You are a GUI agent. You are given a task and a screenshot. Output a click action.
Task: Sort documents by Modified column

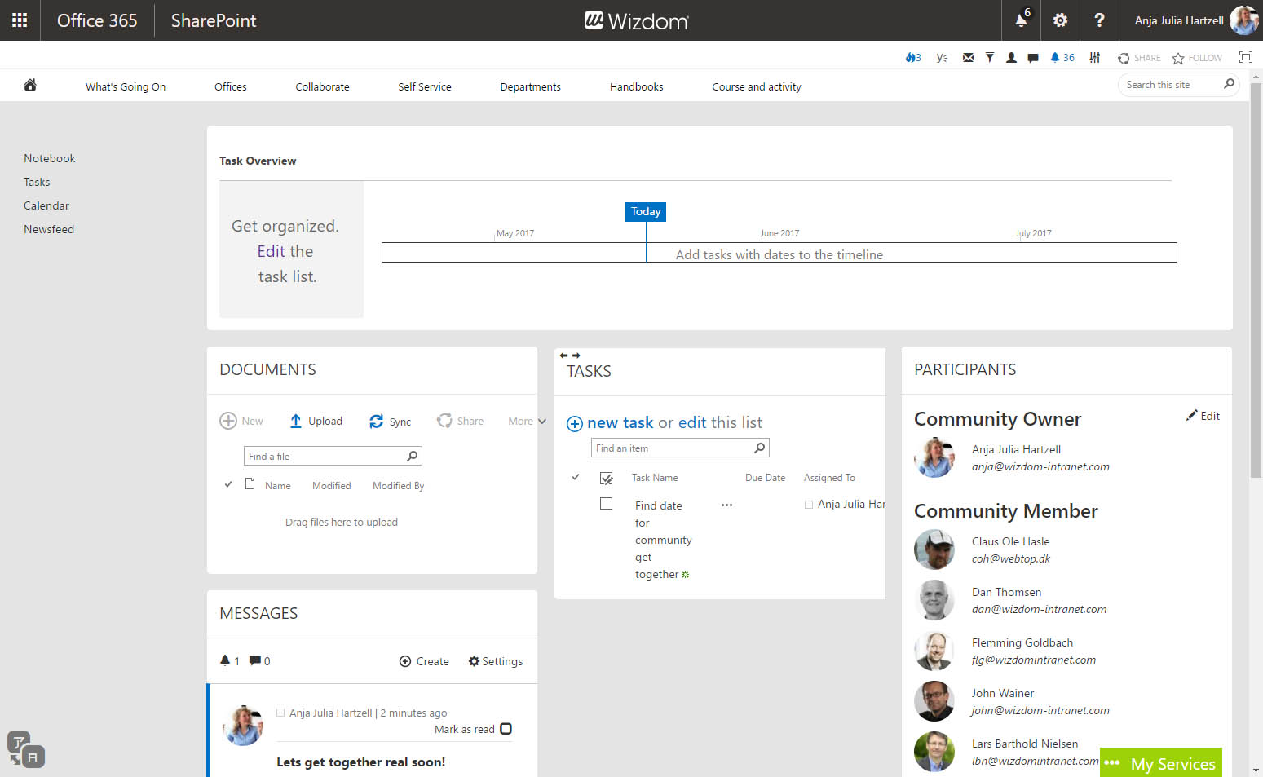point(332,485)
